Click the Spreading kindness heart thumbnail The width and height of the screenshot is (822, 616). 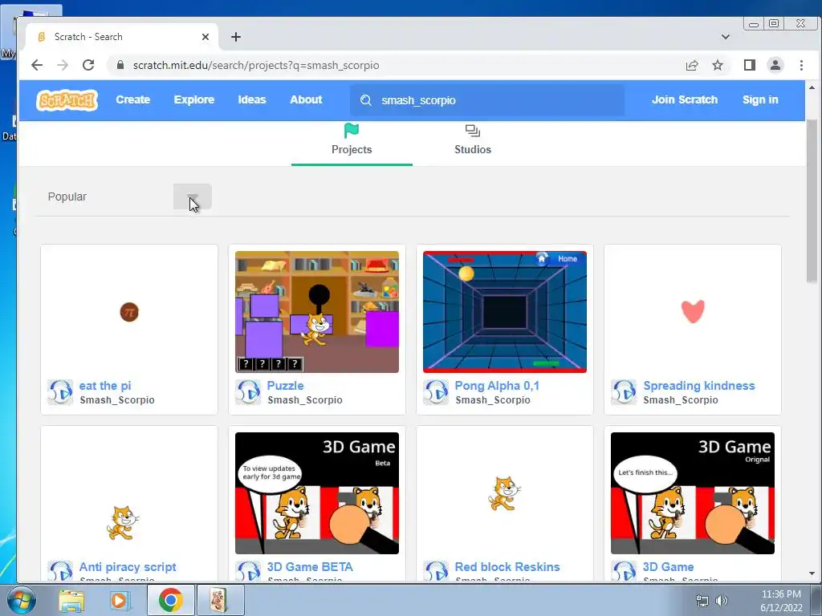pyautogui.click(x=693, y=312)
